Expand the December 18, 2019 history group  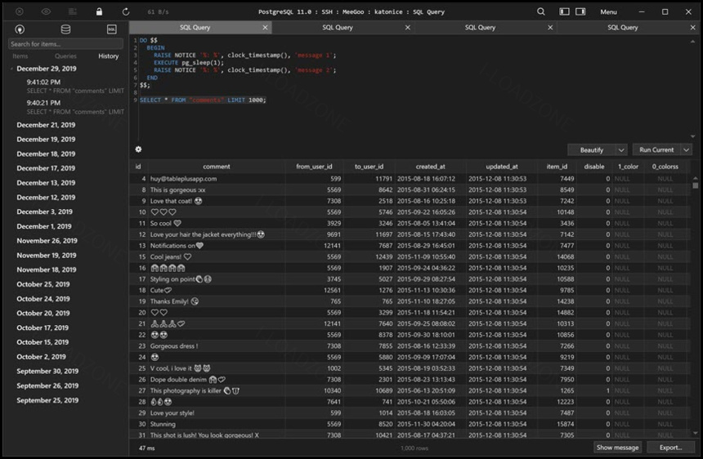(x=46, y=154)
